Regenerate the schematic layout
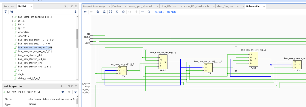The image size is (306, 107). pyautogui.click(x=149, y=12)
